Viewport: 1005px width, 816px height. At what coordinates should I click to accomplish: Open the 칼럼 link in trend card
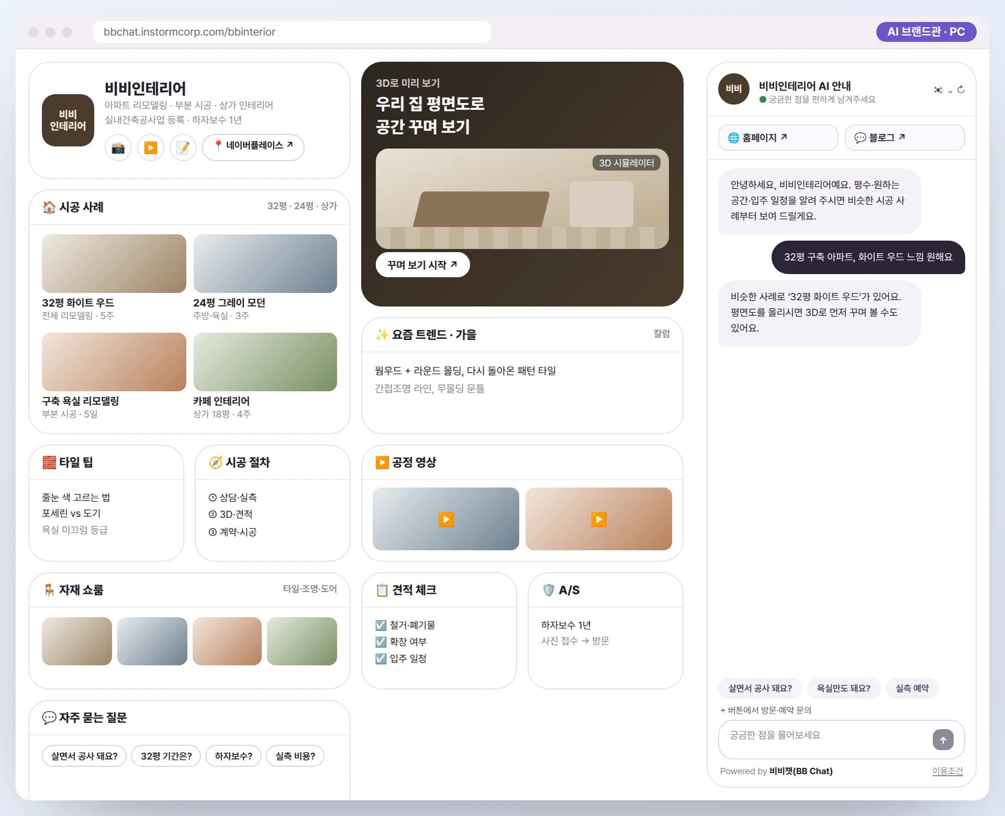point(662,334)
